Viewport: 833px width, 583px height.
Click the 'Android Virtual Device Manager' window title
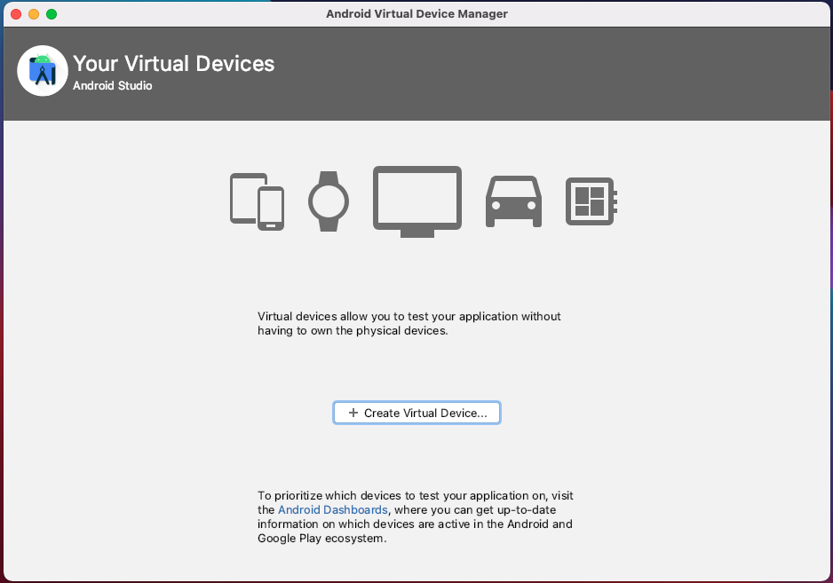[416, 14]
